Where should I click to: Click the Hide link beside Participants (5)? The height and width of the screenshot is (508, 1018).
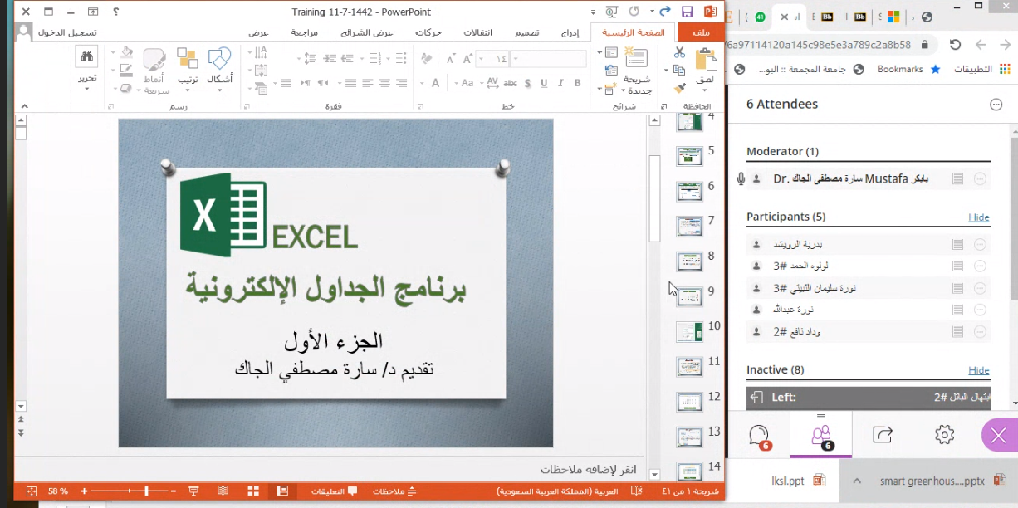979,217
